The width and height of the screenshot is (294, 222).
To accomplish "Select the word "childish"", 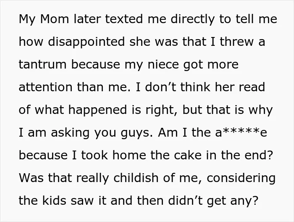I will click(x=136, y=178).
